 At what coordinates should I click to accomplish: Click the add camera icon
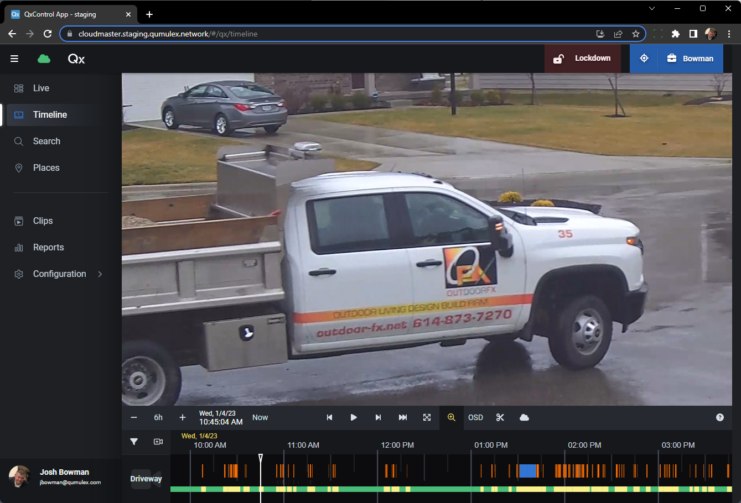158,442
